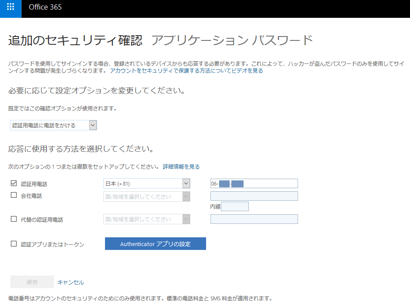
Task: Click the キャンセル cancel link
Action: coord(71,282)
